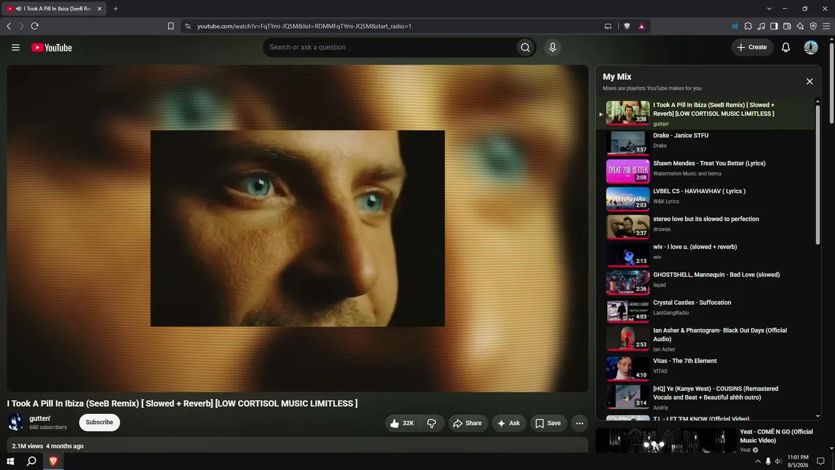Open Brave Leo AI assistant
This screenshot has height=470, width=835.
(800, 26)
